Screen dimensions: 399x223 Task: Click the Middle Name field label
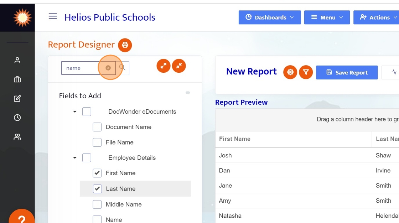coord(124,204)
